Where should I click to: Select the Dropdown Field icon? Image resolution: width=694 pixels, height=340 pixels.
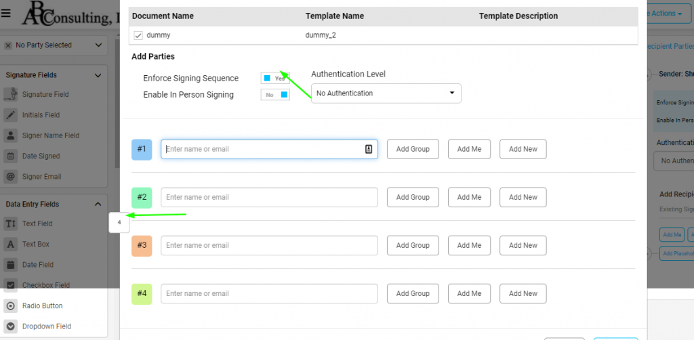click(x=11, y=326)
